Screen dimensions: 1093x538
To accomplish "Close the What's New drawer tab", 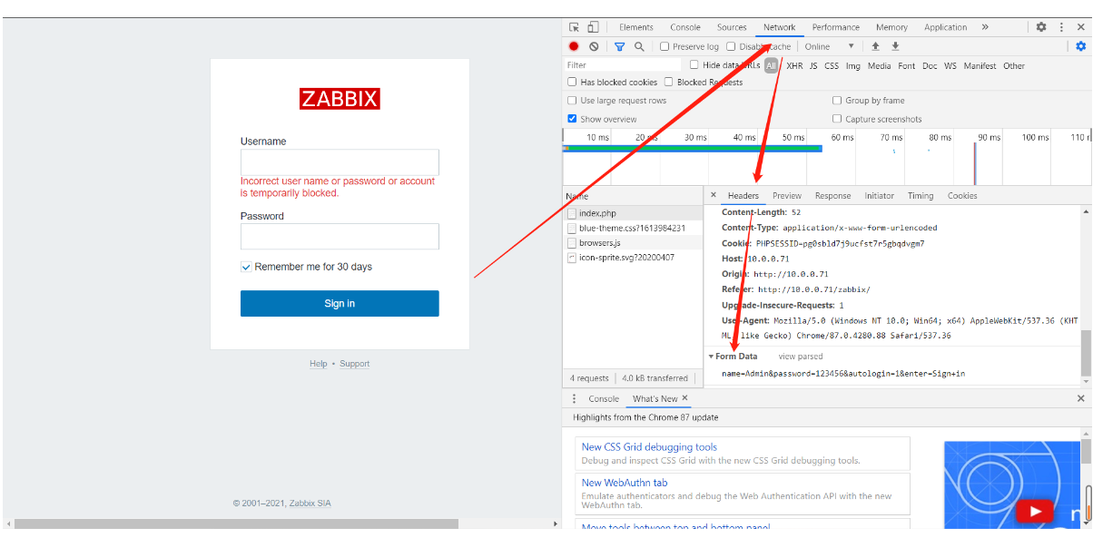I will pyautogui.click(x=684, y=397).
